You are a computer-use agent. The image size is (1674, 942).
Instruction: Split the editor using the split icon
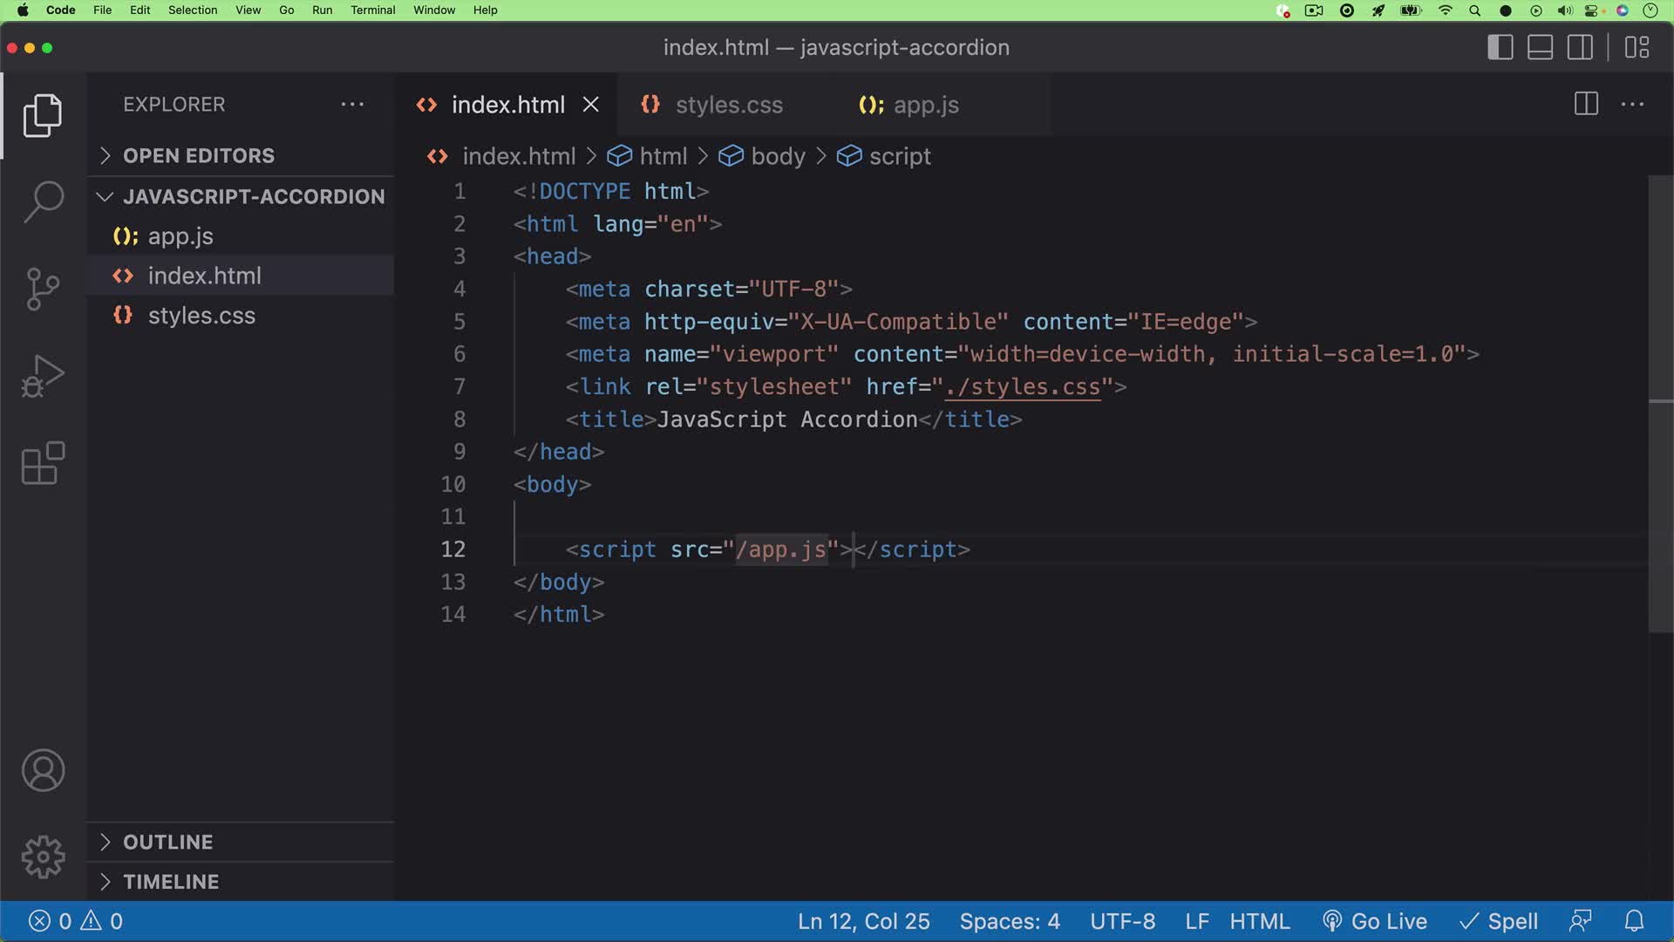click(x=1585, y=104)
